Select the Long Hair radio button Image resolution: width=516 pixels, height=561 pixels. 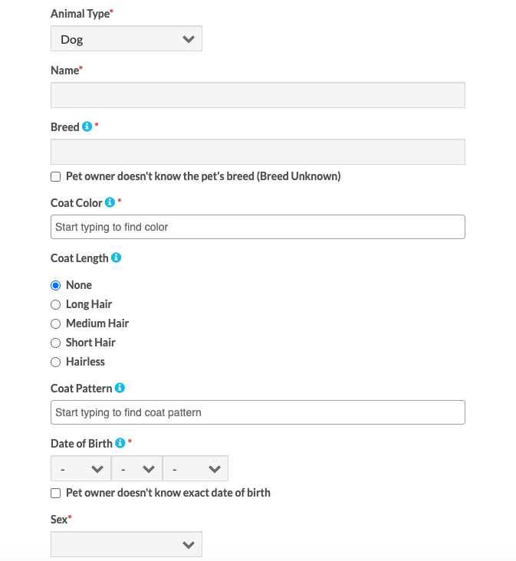55,305
